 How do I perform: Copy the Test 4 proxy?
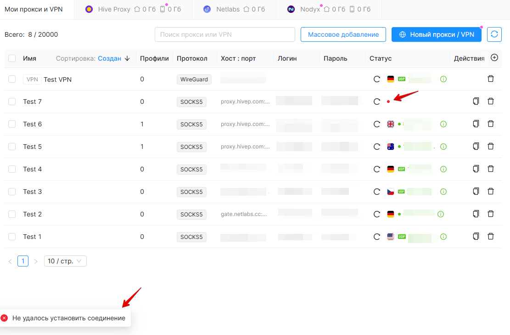[476, 168]
